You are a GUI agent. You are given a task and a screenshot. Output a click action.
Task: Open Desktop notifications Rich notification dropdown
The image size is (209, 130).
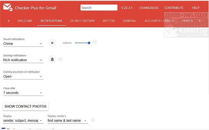pos(23,60)
